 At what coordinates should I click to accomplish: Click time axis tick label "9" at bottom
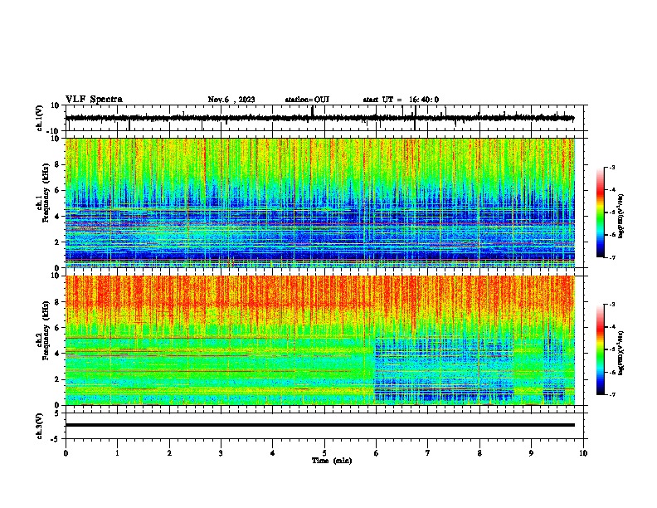click(531, 453)
